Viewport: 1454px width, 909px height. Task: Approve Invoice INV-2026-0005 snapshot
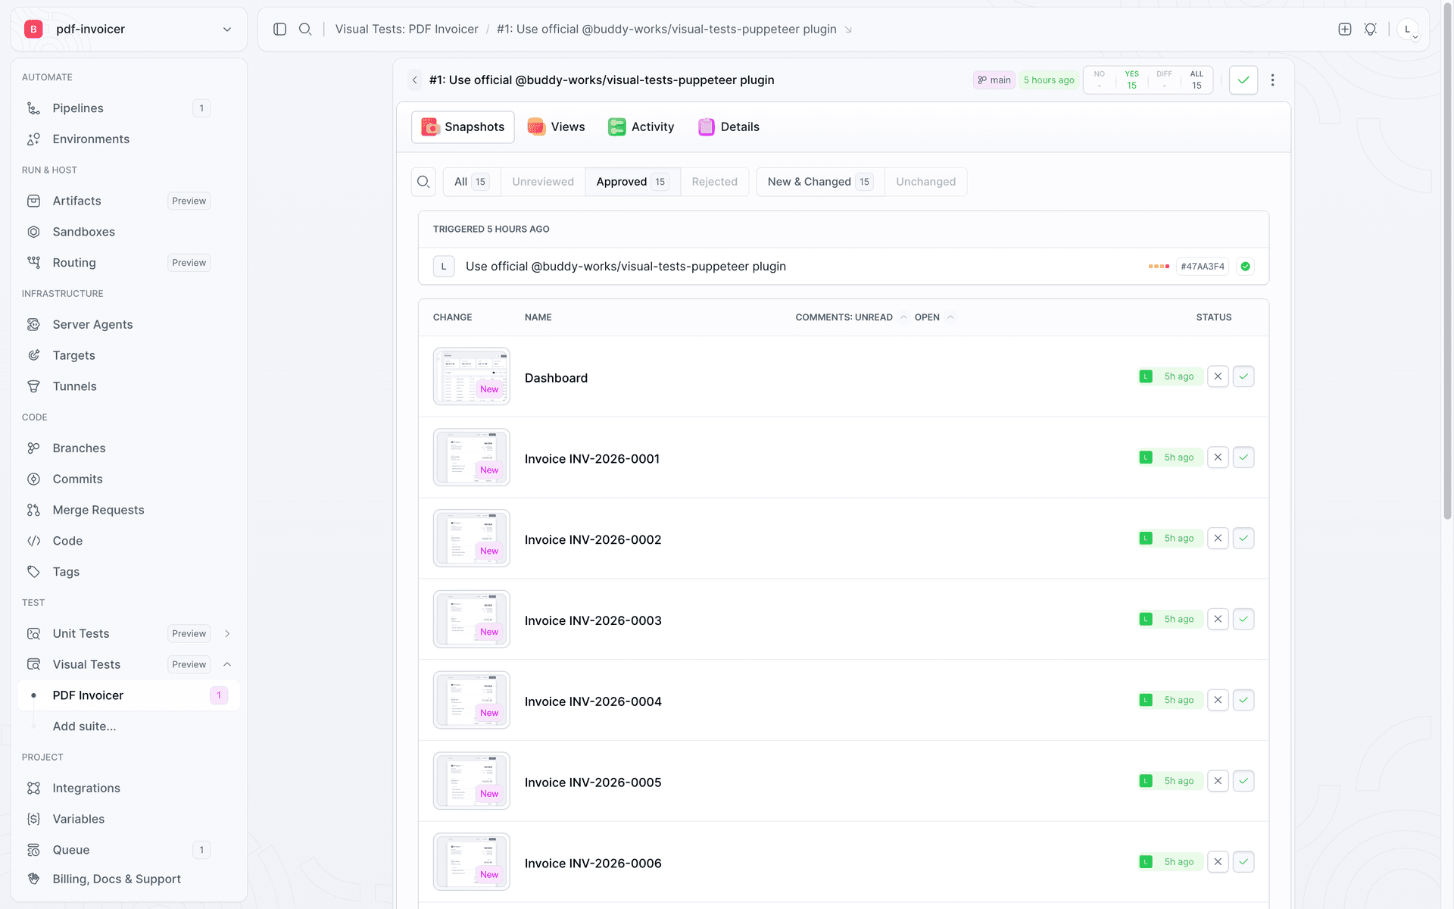click(1243, 781)
